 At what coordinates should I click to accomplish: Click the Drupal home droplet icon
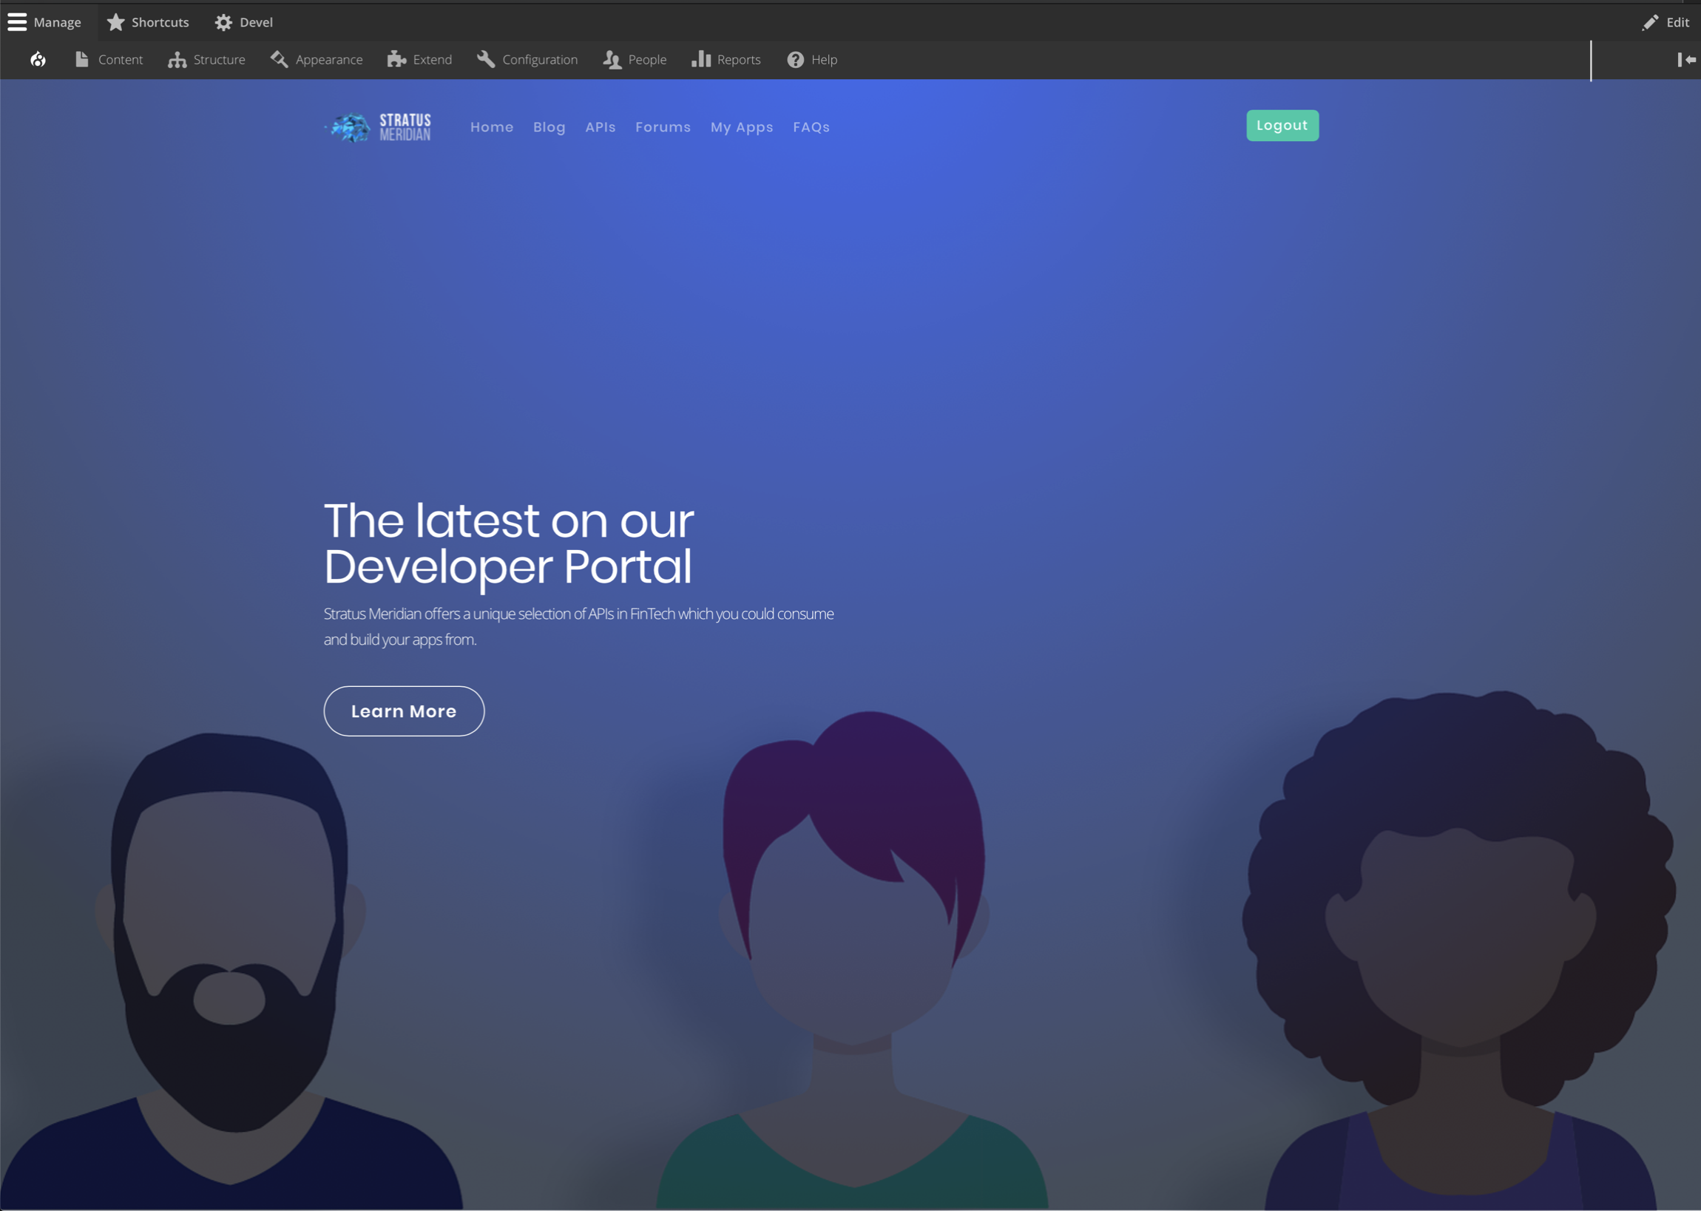tap(38, 60)
